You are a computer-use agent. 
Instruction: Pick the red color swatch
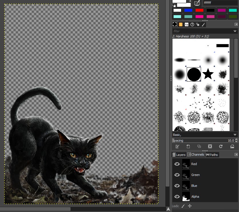click(x=199, y=10)
